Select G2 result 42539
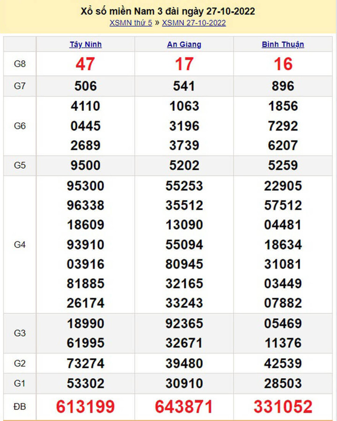The height and width of the screenshot is (421, 337). click(283, 363)
